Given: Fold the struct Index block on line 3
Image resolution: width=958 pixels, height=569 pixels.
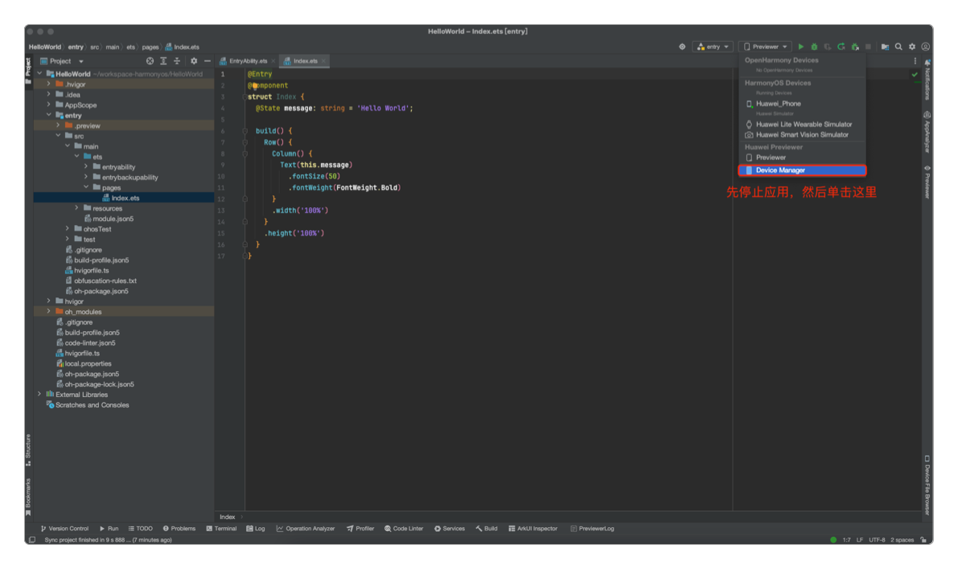Looking at the screenshot, I should [x=244, y=97].
